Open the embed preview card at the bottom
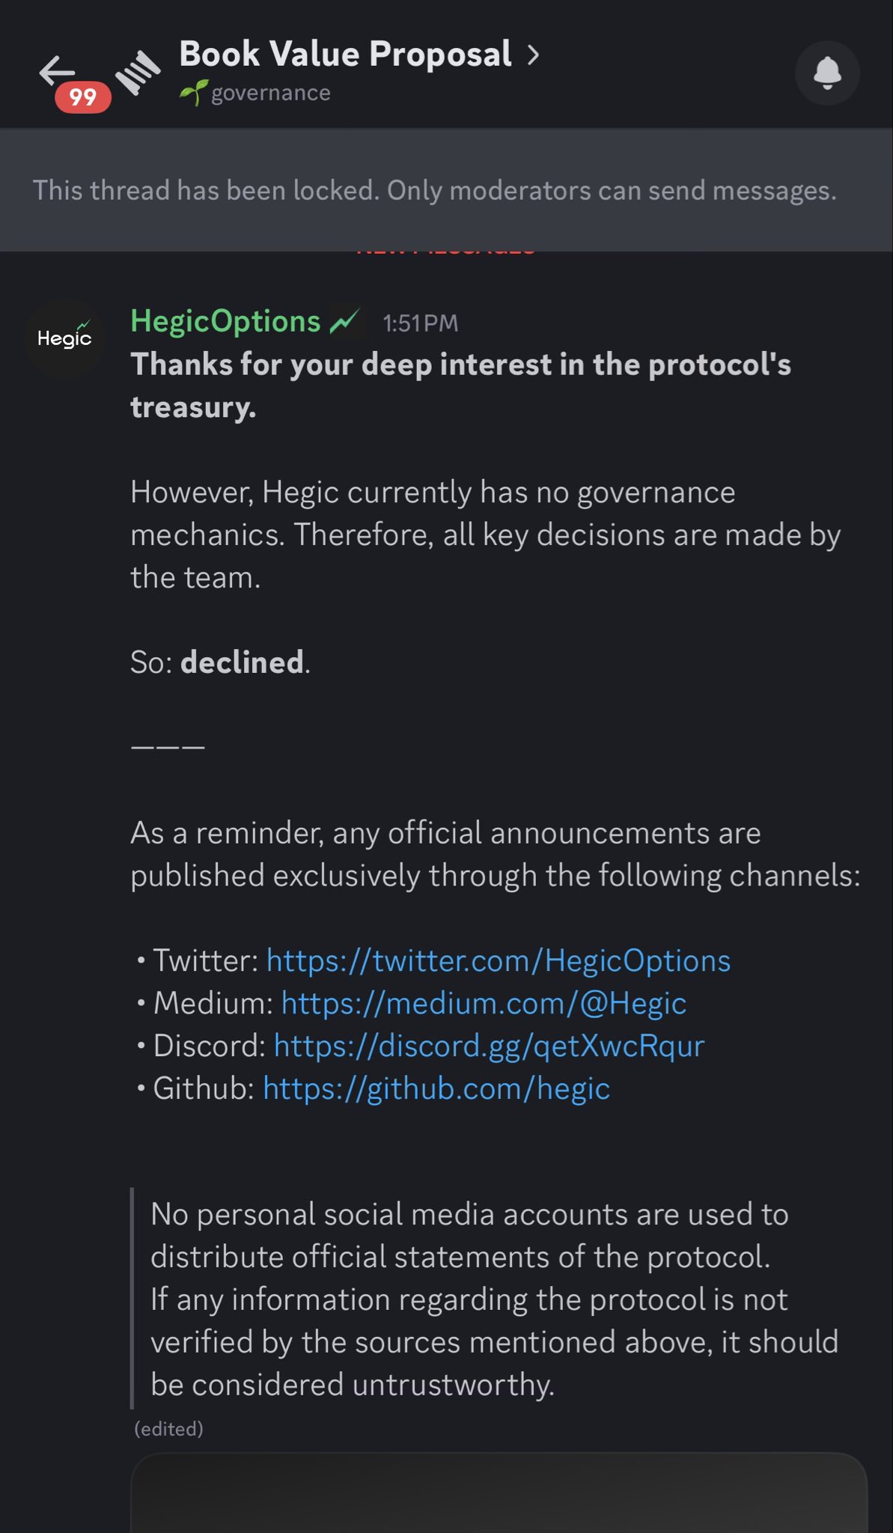Viewport: 893px width, 1533px height. (x=499, y=1493)
